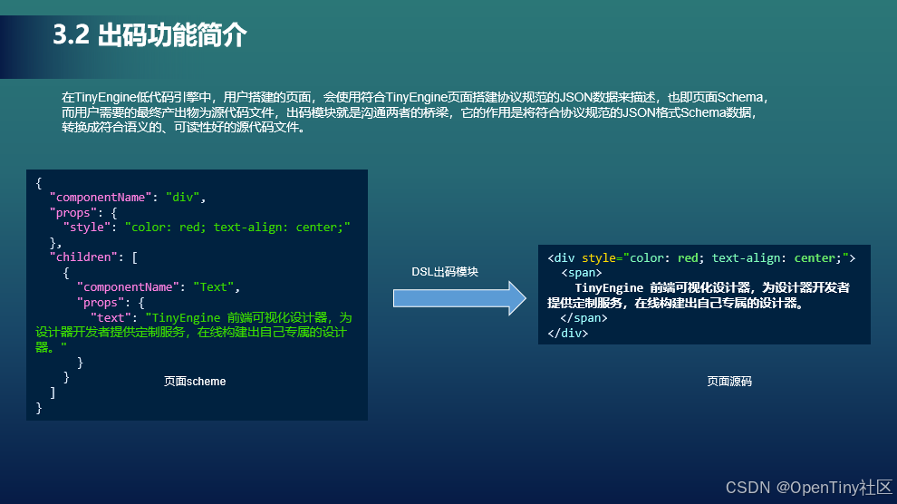
Task: Click the slide title 3.2 出码功能简介
Action: pos(149,34)
